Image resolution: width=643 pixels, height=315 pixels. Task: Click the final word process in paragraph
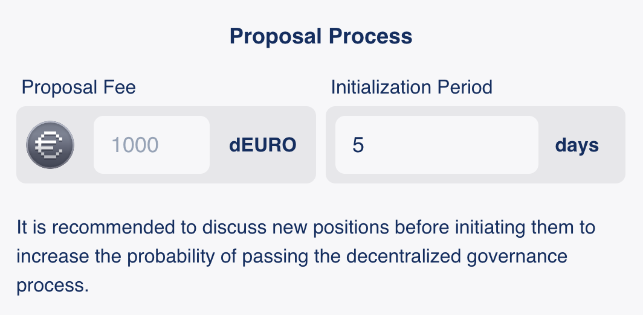point(52,284)
